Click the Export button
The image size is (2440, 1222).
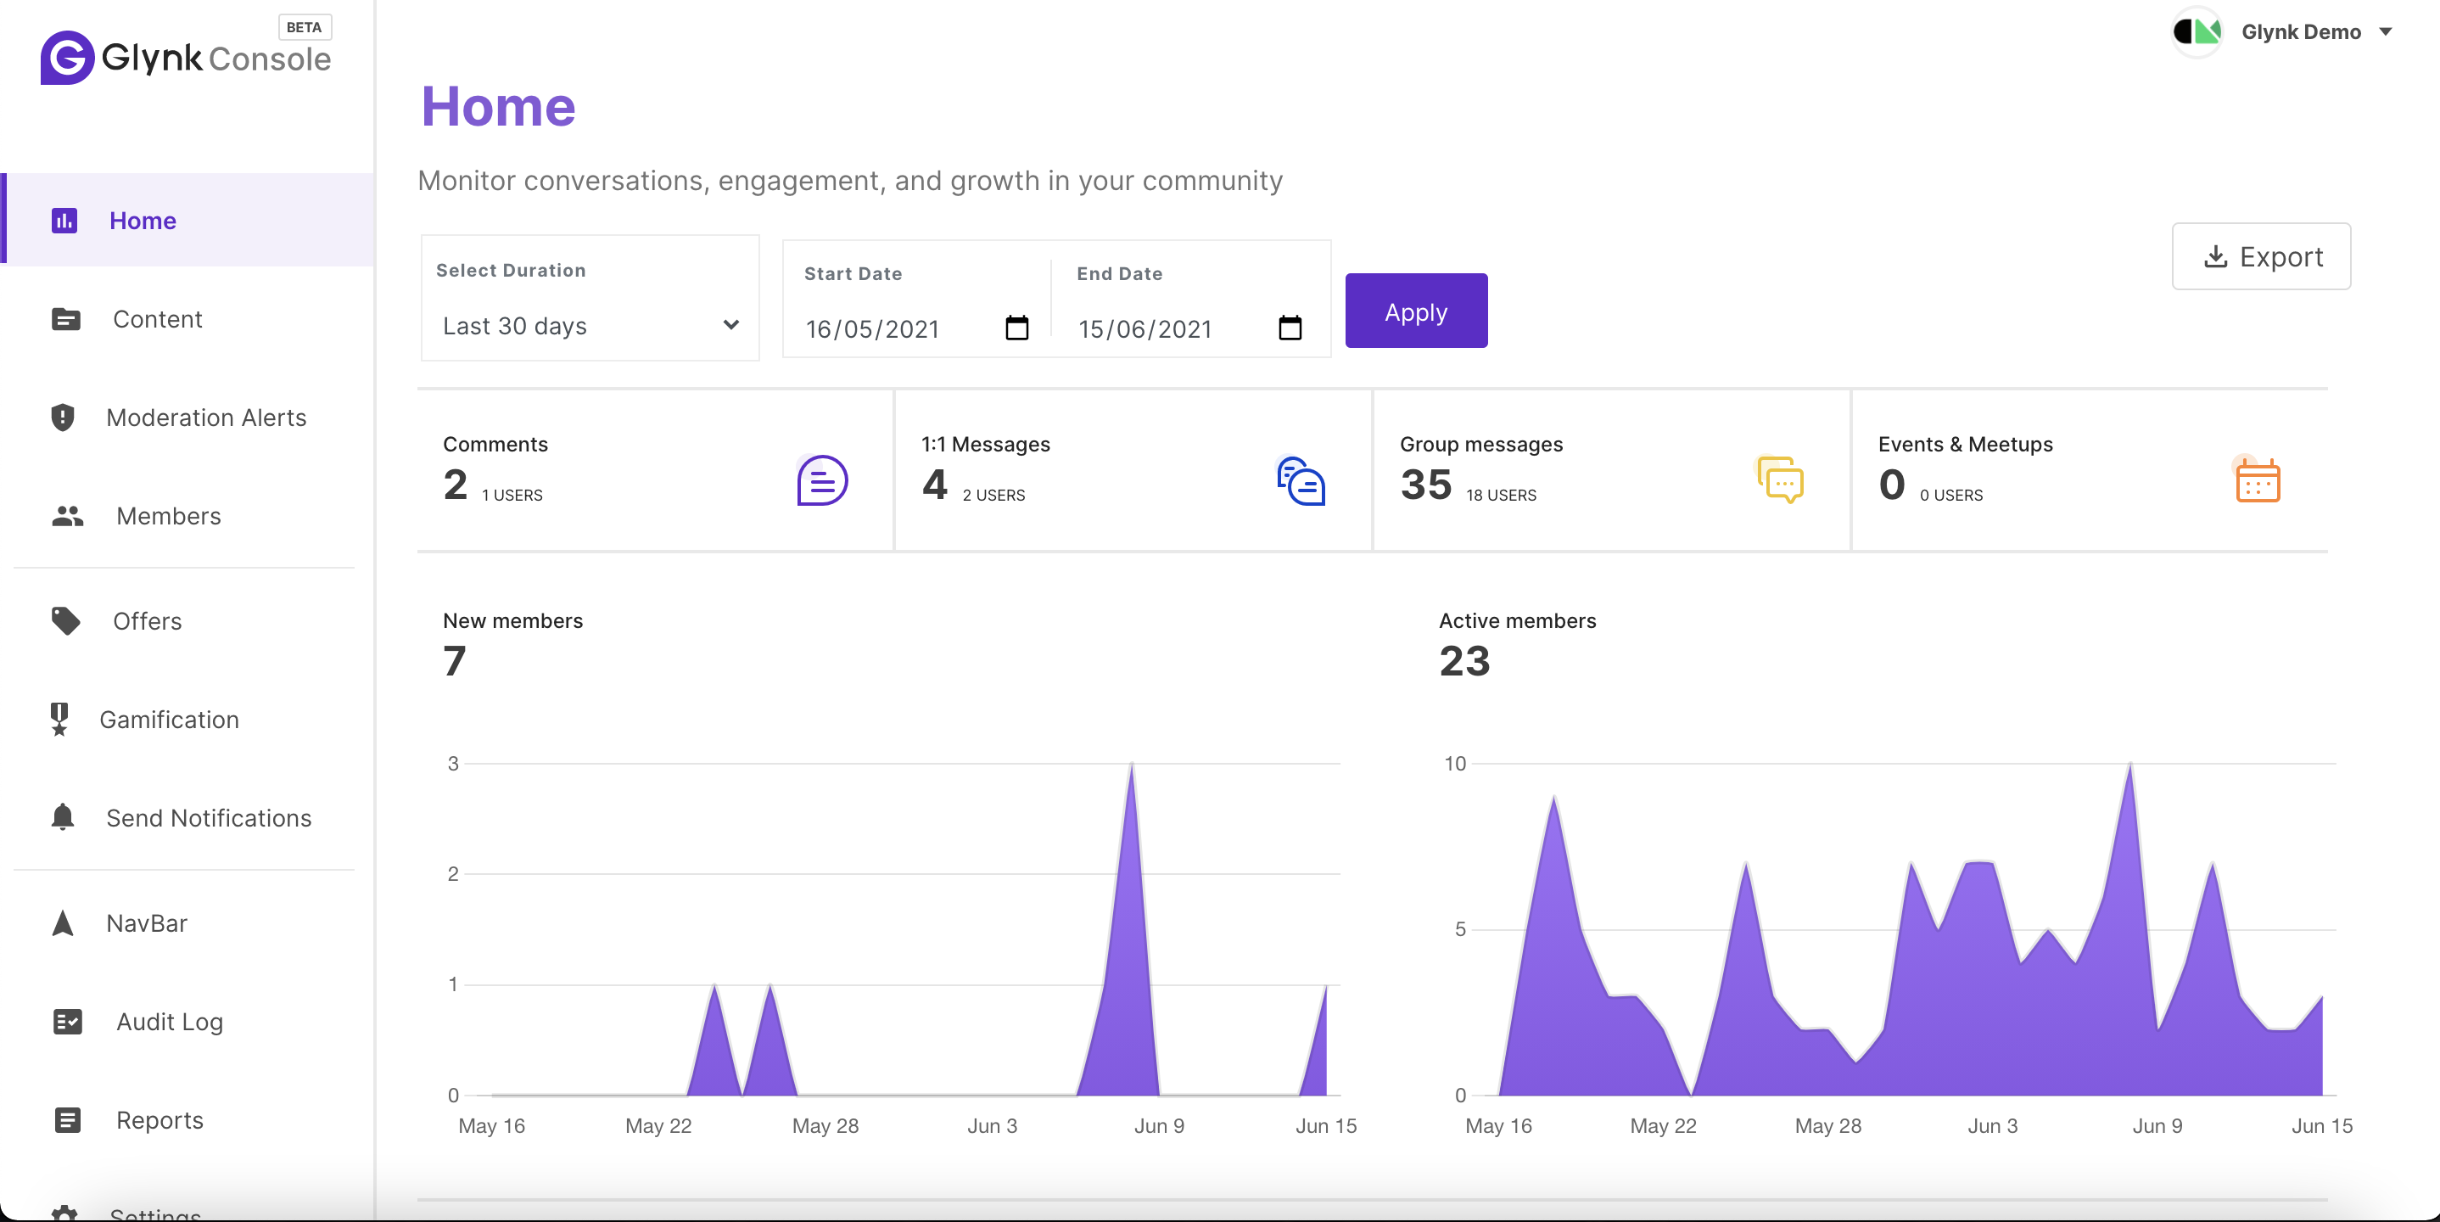click(x=2260, y=257)
